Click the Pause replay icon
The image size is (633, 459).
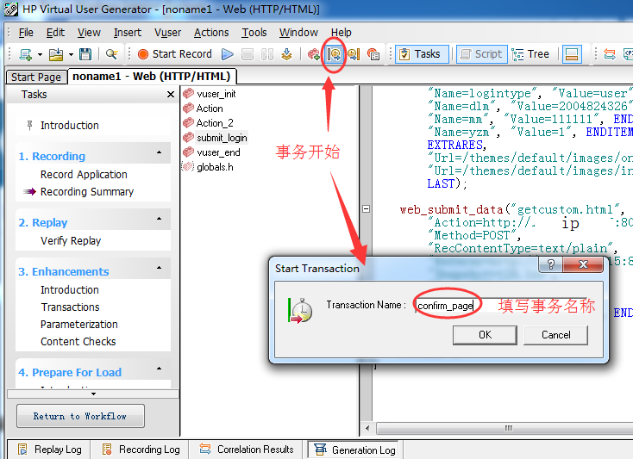(267, 54)
